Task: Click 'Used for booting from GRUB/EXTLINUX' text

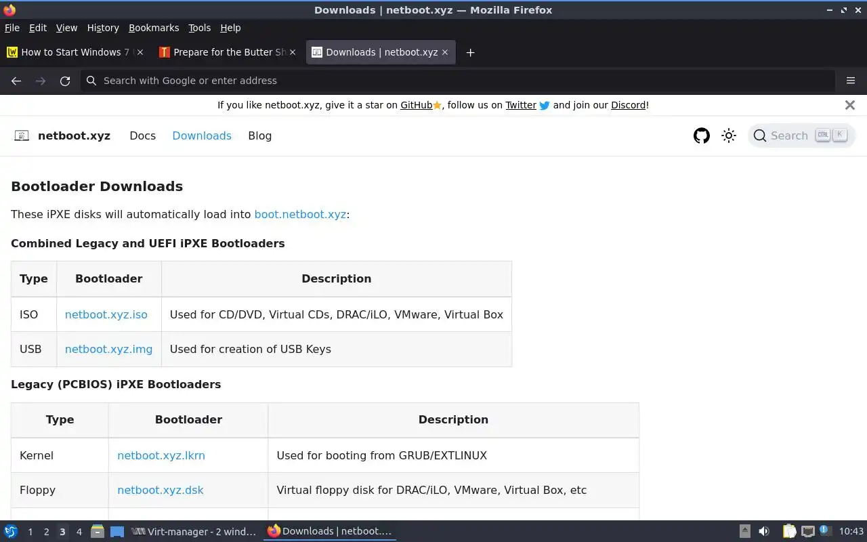Action: pyautogui.click(x=381, y=455)
